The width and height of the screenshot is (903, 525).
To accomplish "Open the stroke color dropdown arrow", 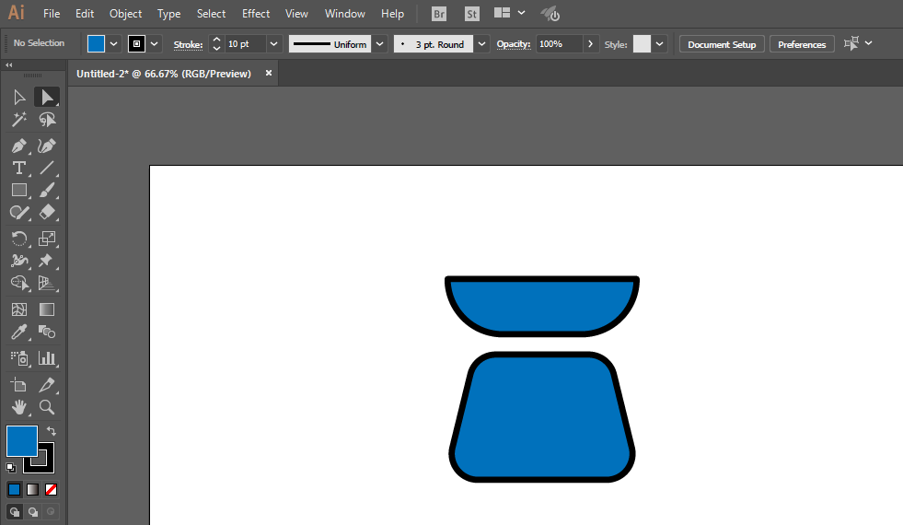I will [x=154, y=44].
